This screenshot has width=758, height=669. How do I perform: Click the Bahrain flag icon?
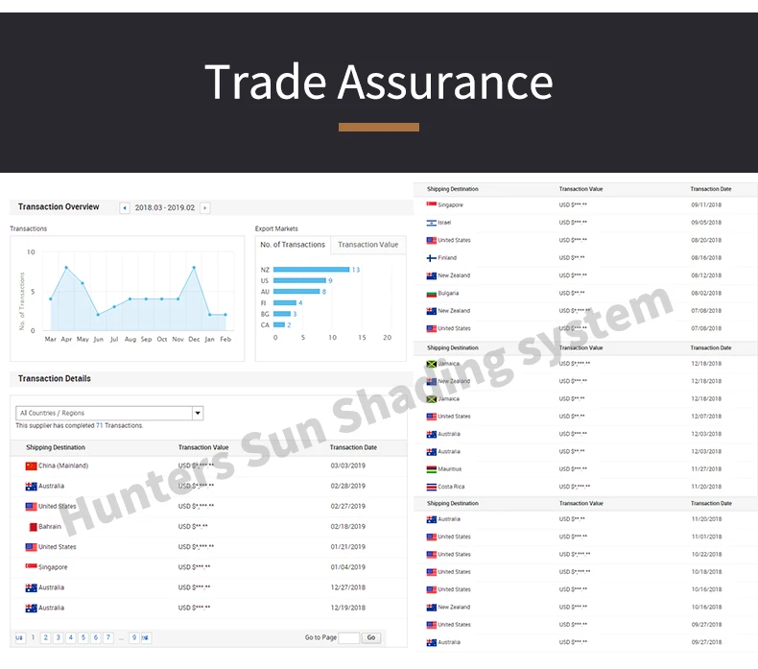point(33,527)
